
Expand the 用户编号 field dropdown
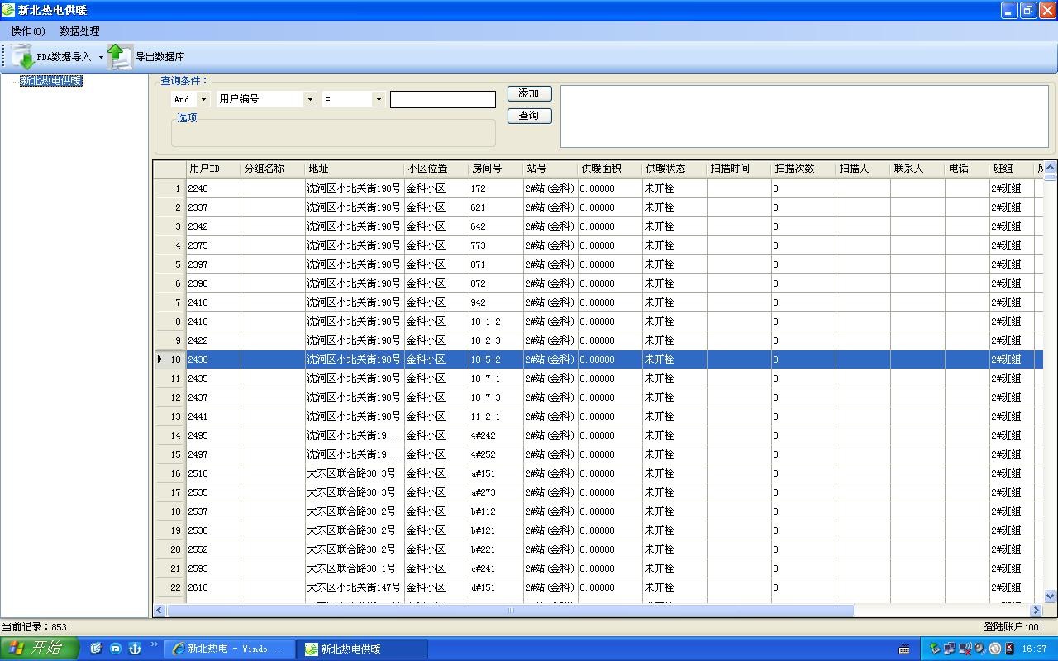pyautogui.click(x=310, y=99)
